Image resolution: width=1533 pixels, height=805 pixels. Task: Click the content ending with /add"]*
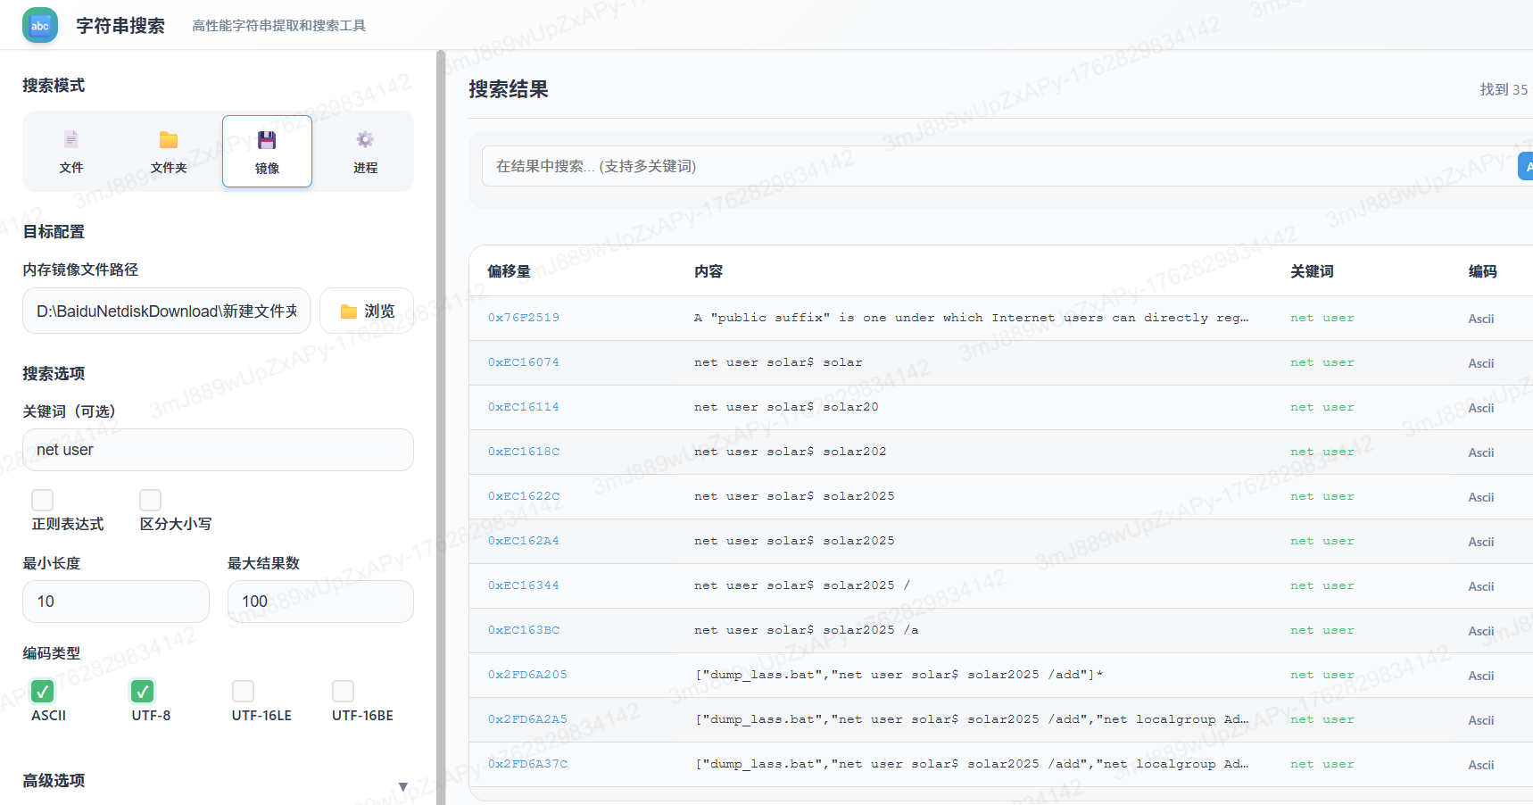899,675
